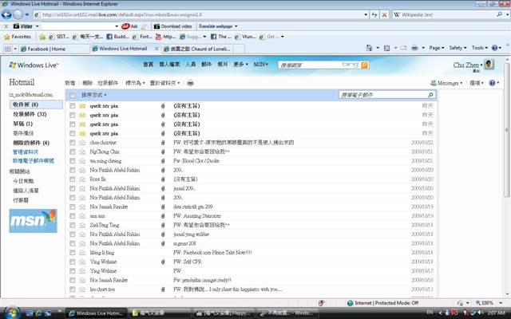This screenshot has width=511, height=319.
Task: Click the browser back arrow
Action: tap(6, 14)
